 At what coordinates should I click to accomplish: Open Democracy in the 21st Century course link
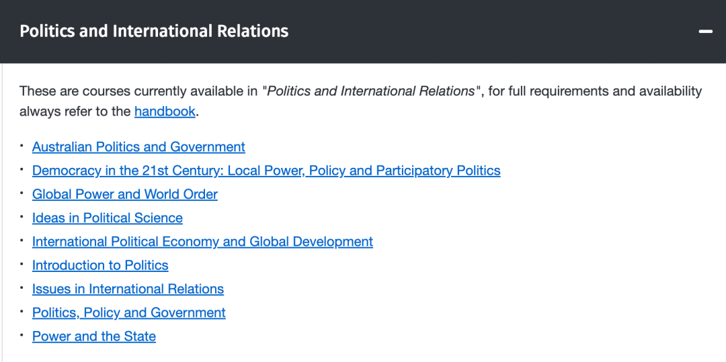[266, 171]
